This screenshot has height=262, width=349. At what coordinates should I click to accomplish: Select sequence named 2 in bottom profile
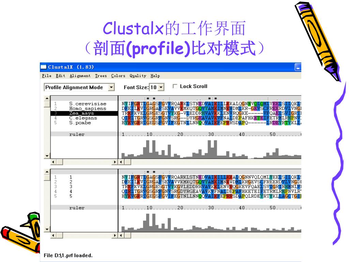click(71, 182)
